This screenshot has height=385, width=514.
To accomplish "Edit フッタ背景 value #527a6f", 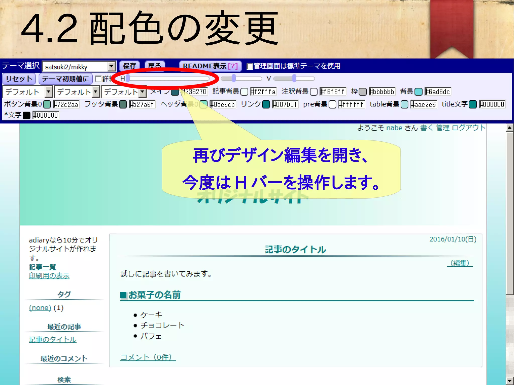I will (x=142, y=104).
